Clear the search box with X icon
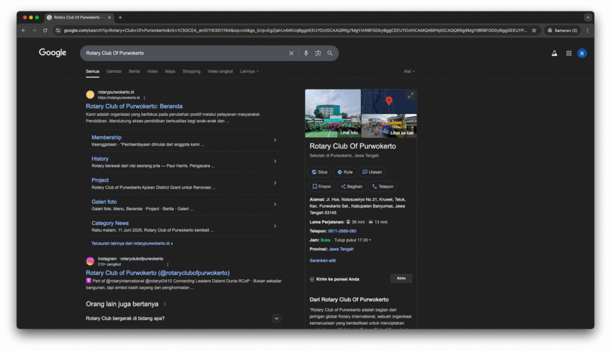The width and height of the screenshot is (611, 351). (291, 53)
